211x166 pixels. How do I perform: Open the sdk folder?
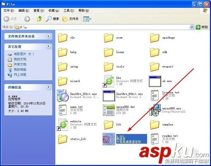tap(154, 52)
